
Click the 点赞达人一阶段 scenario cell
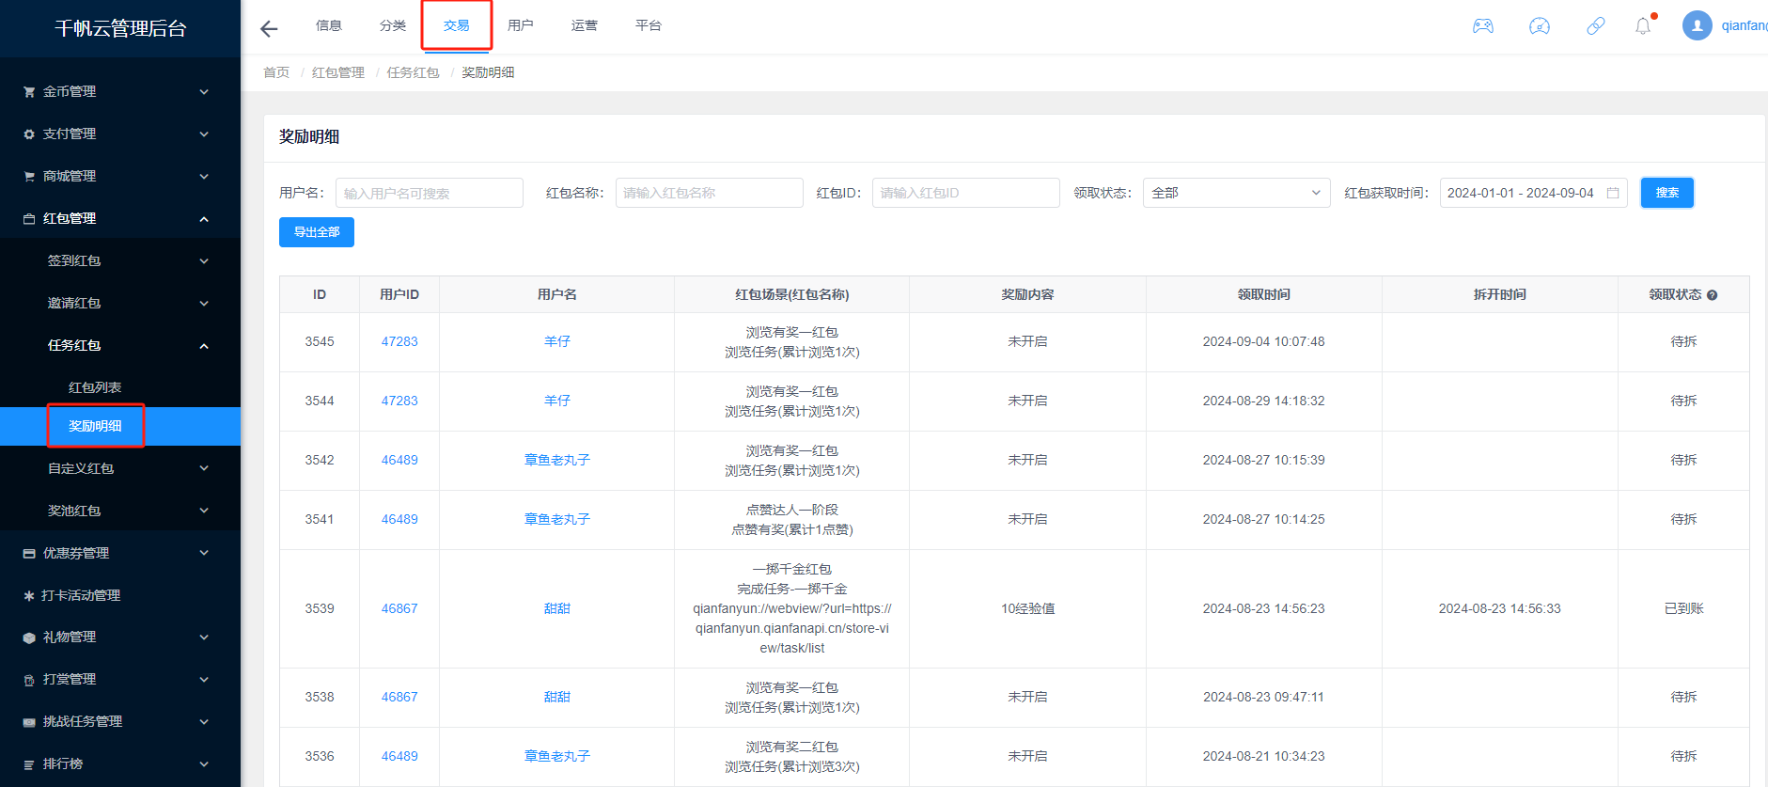pyautogui.click(x=792, y=520)
